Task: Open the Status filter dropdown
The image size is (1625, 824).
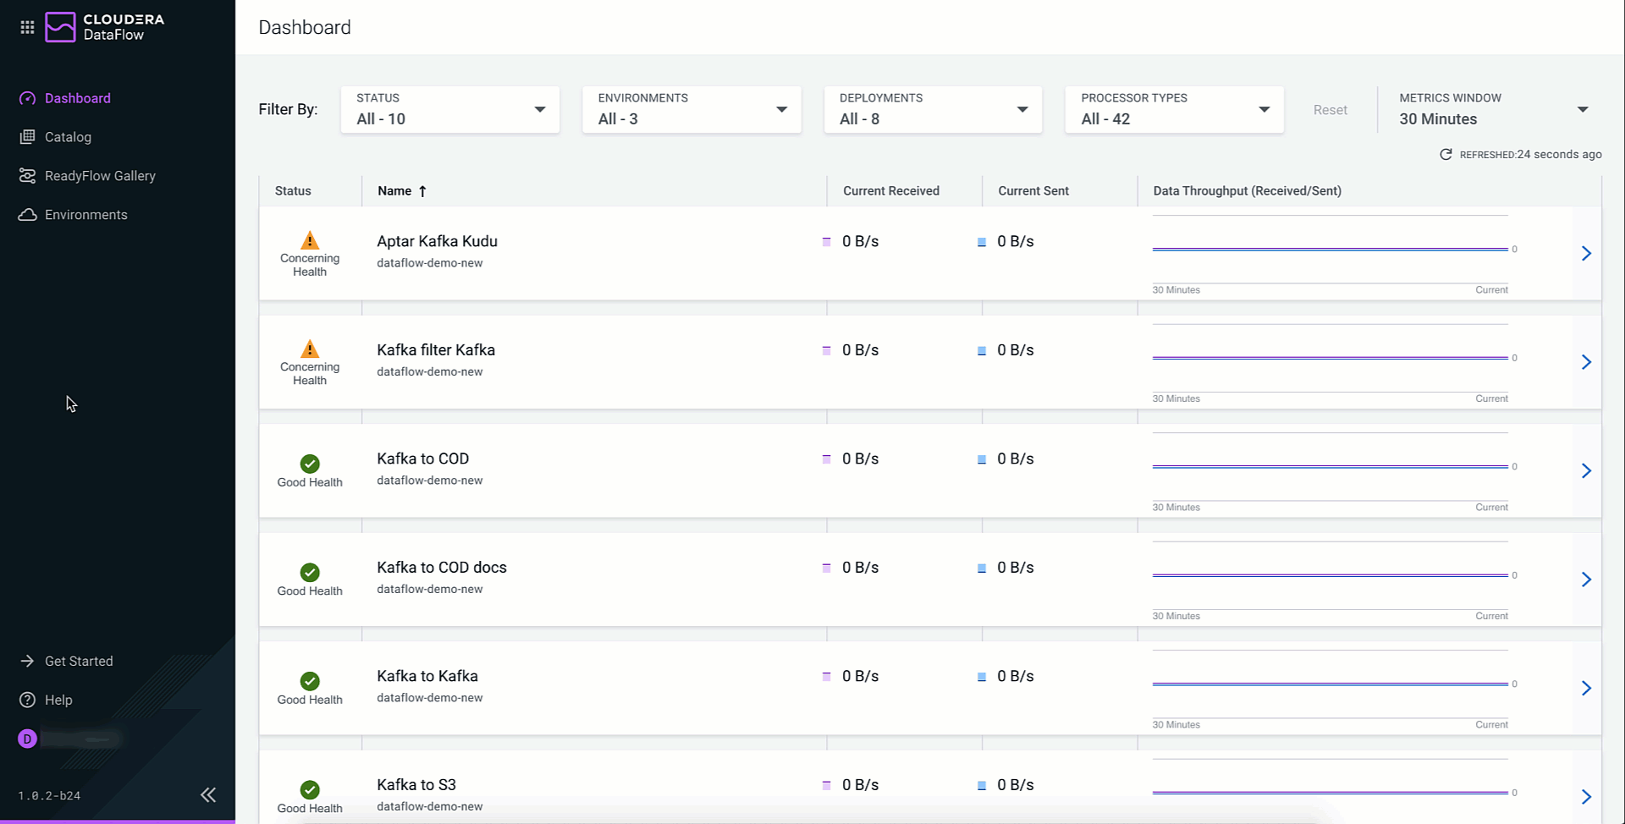Action: (450, 109)
